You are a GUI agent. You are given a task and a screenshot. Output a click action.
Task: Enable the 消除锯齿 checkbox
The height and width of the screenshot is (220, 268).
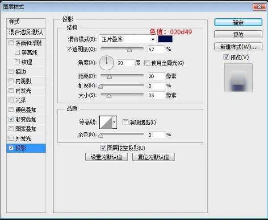pos(125,122)
